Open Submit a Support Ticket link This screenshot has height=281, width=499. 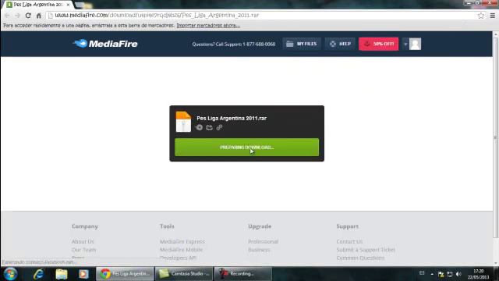click(x=366, y=250)
